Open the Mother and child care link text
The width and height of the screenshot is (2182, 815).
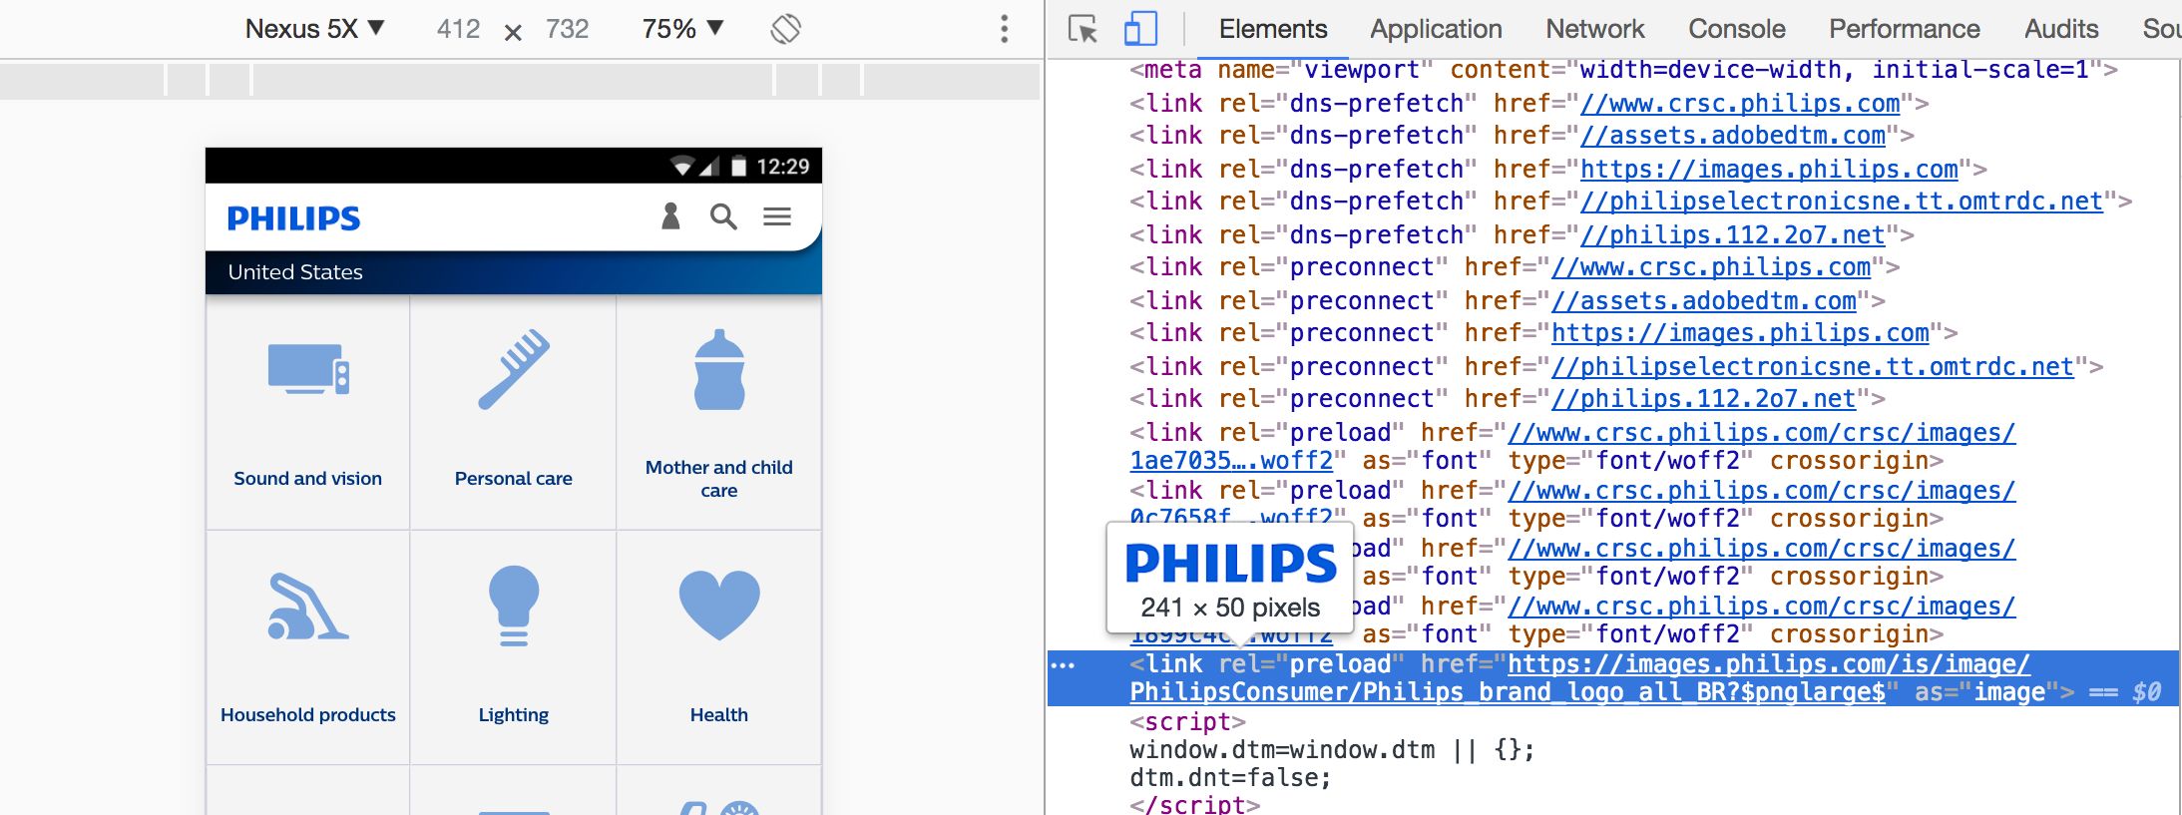[719, 479]
